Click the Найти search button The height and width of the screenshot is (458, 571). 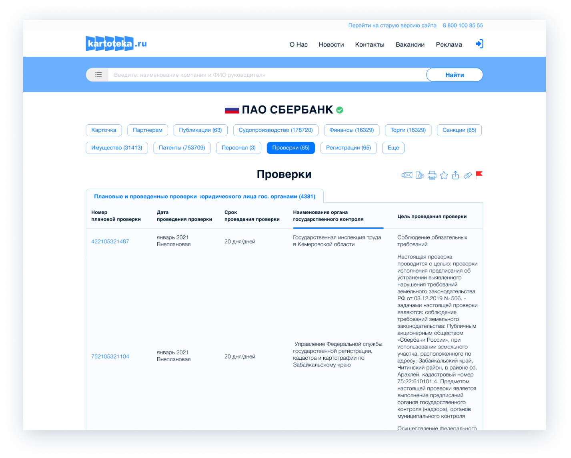point(455,75)
